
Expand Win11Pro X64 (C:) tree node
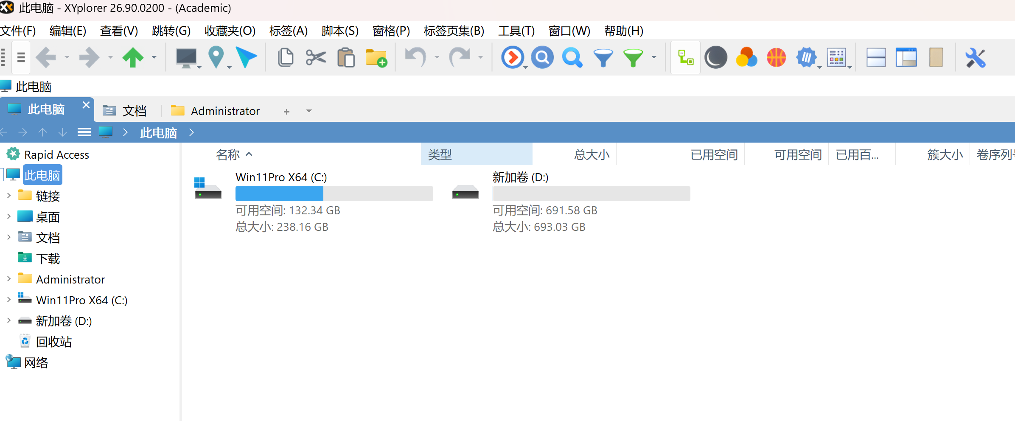[x=9, y=300]
